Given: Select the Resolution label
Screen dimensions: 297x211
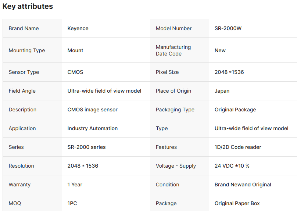Looking at the screenshot, I should click(x=22, y=166).
